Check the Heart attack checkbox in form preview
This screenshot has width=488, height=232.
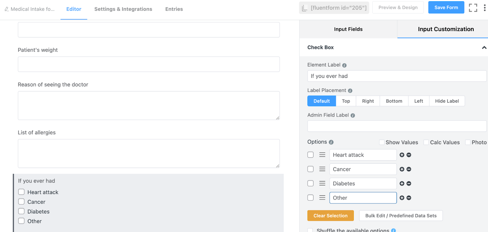pyautogui.click(x=21, y=192)
